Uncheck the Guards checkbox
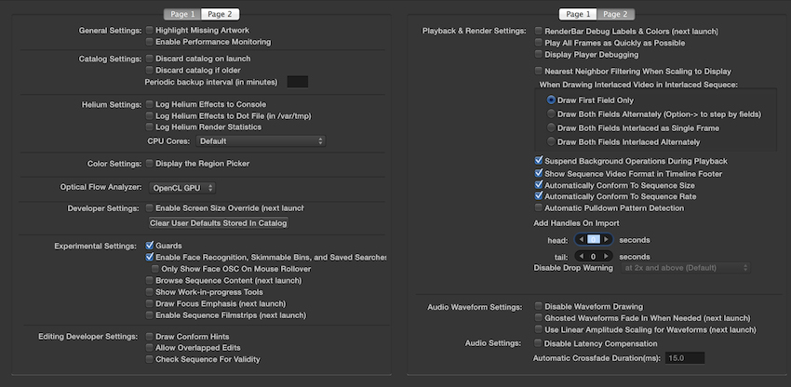The height and width of the screenshot is (387, 791). coord(150,245)
